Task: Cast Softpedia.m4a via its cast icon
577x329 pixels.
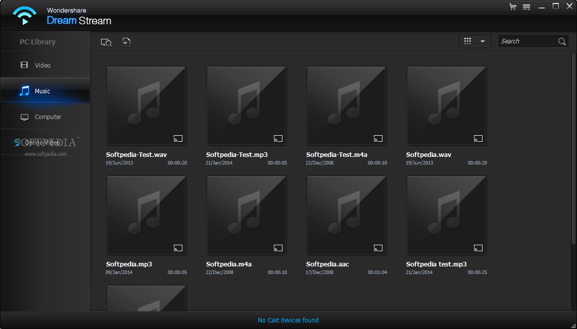Action: pos(278,248)
